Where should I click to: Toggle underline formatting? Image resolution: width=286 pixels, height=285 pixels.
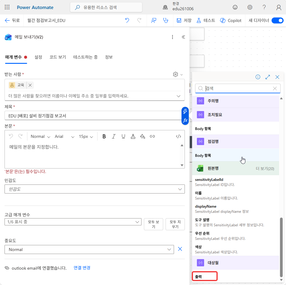[x=123, y=136]
